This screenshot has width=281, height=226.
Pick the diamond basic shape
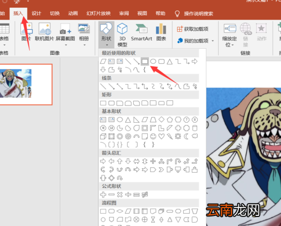(x=161, y=119)
